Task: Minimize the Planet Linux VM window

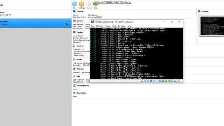Action: [x=164, y=22]
